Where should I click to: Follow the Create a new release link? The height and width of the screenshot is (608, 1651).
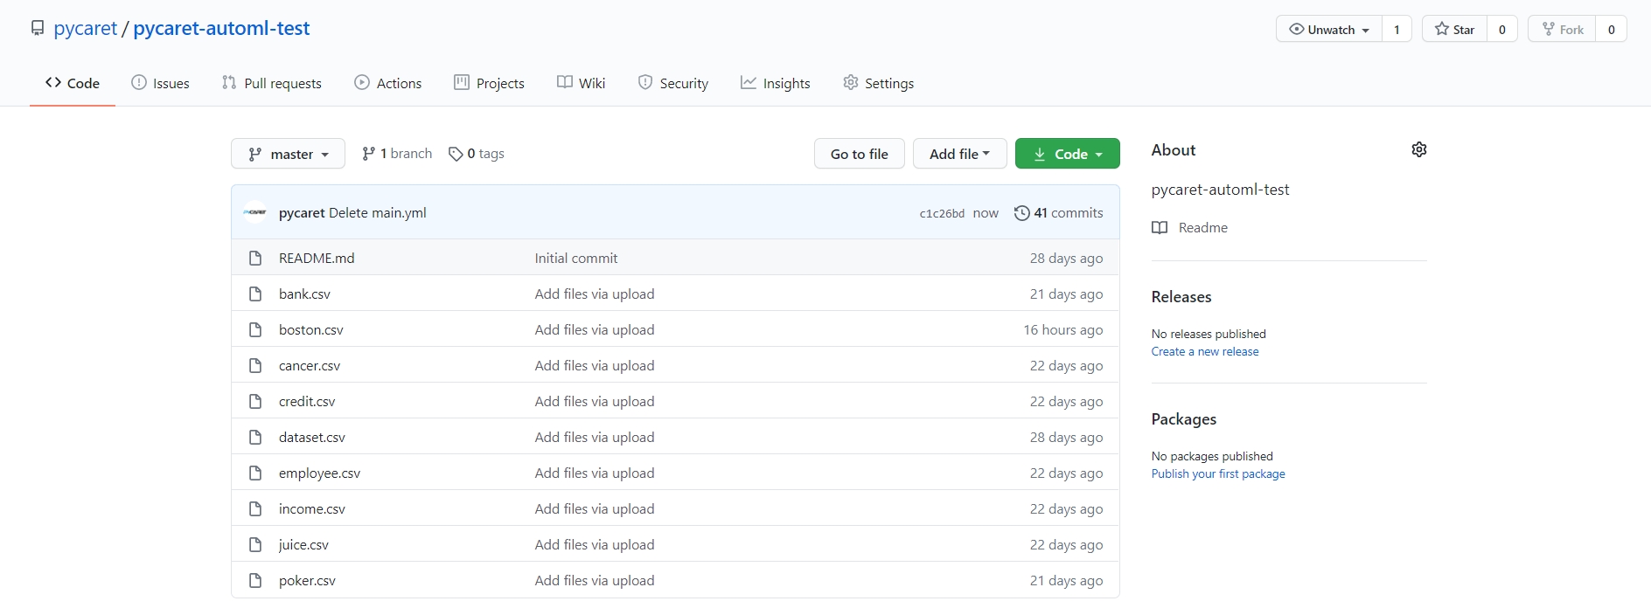(1205, 352)
